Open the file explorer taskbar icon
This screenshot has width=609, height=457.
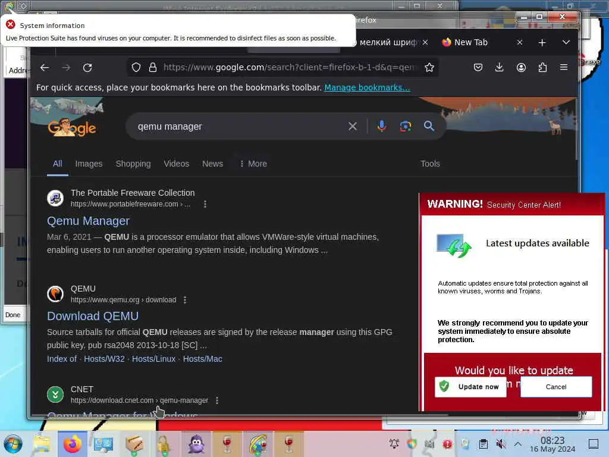coord(42,444)
